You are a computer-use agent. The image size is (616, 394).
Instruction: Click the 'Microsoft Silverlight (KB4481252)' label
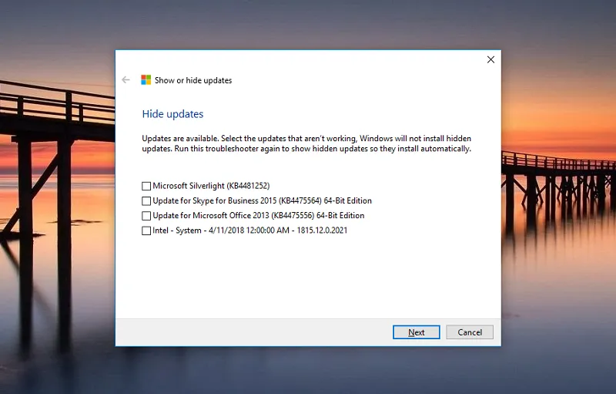point(211,186)
